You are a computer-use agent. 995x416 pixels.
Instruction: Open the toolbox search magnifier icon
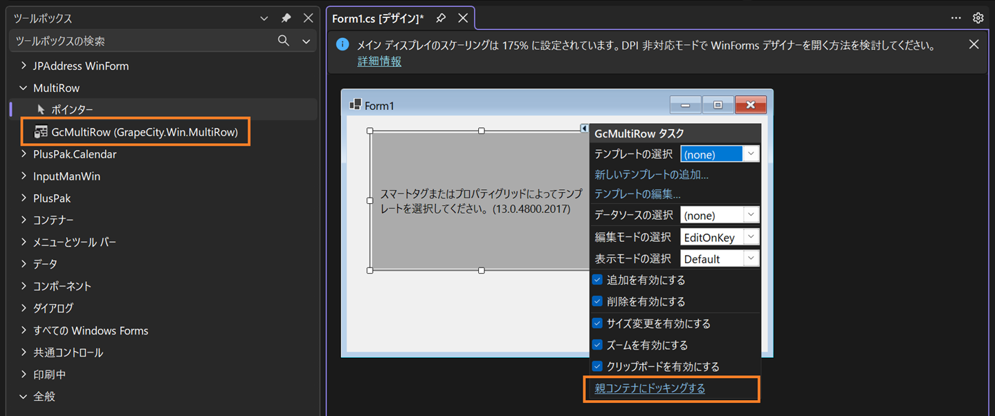pyautogui.click(x=284, y=41)
